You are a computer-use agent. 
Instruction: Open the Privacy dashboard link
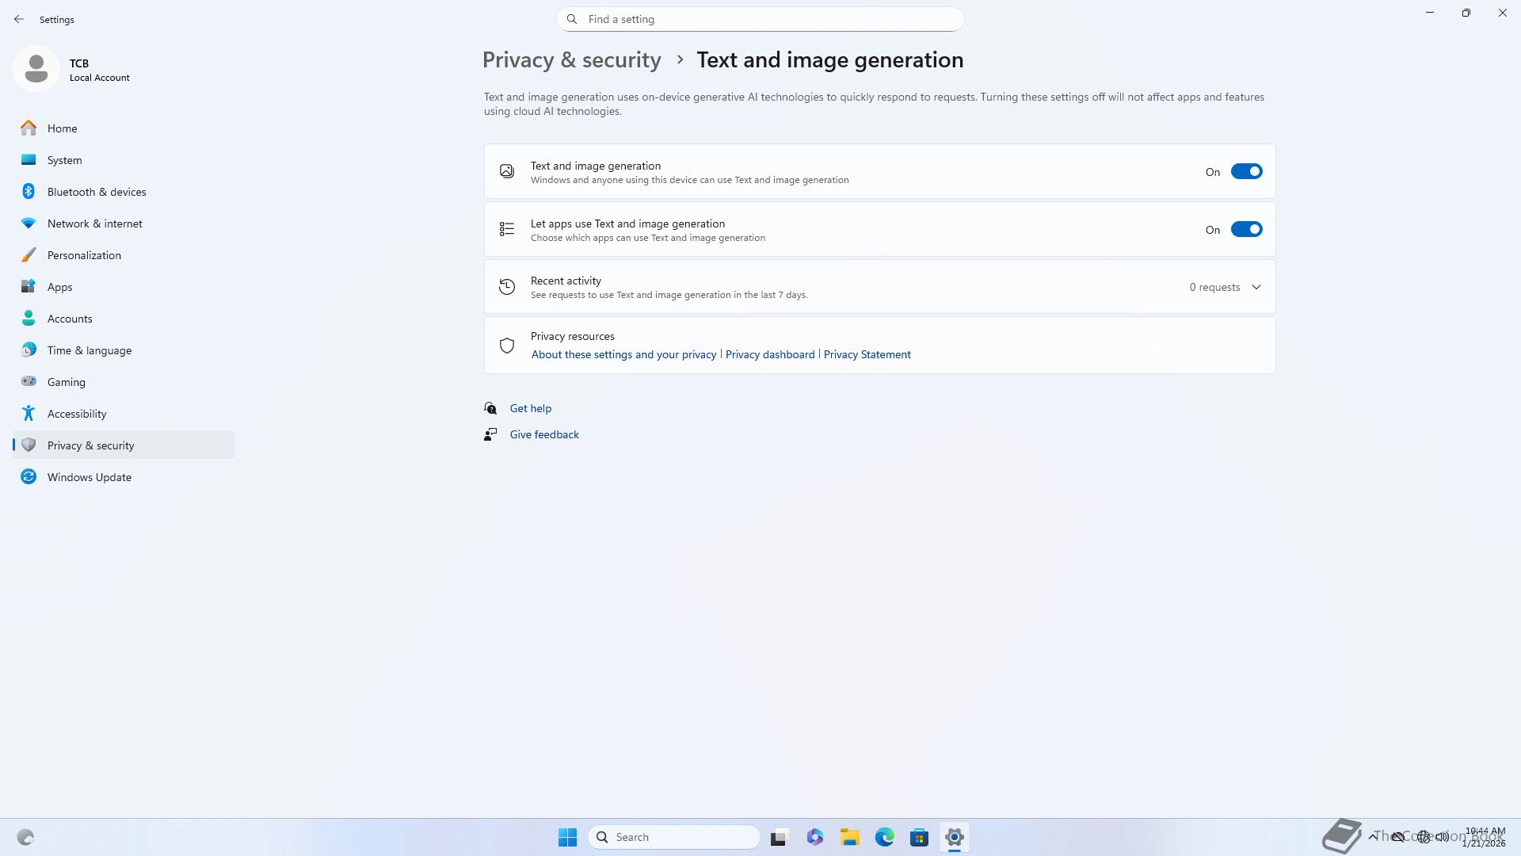click(769, 355)
